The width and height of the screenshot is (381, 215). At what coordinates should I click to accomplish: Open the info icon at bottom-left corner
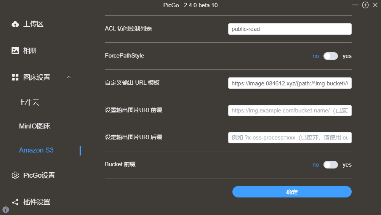tap(6, 210)
